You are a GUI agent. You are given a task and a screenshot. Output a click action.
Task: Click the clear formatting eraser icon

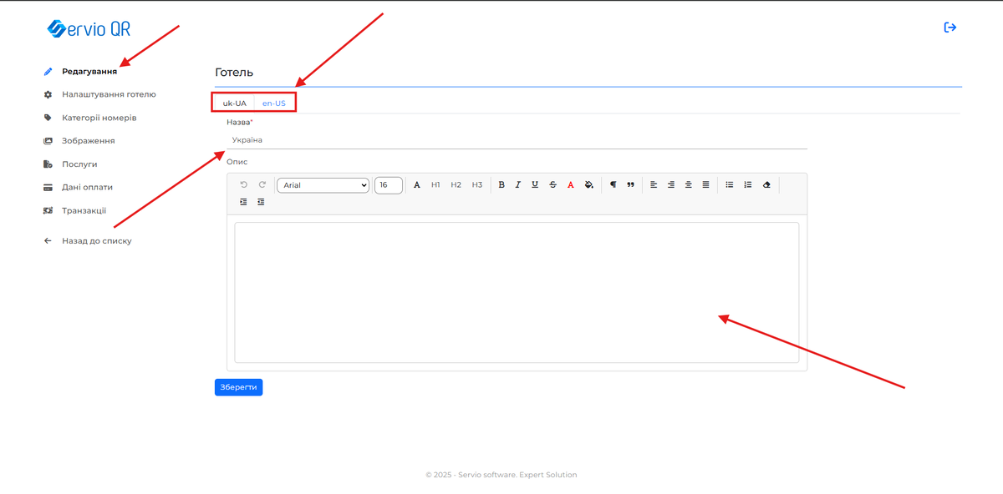766,185
